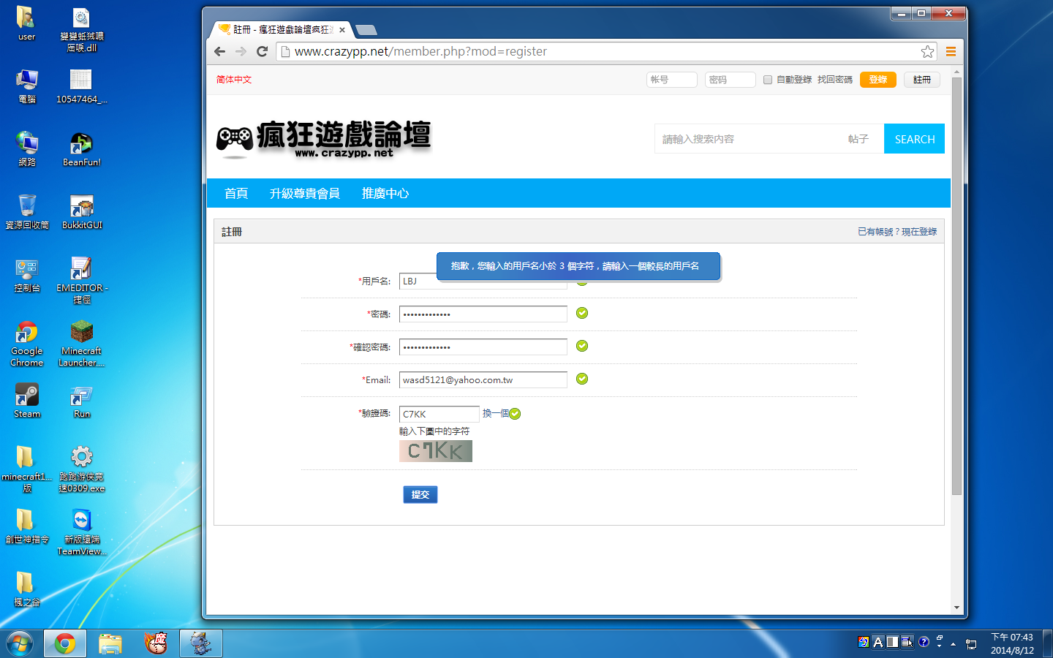Open BukkitGUI from the desktop
This screenshot has height=658, width=1053.
[x=80, y=207]
